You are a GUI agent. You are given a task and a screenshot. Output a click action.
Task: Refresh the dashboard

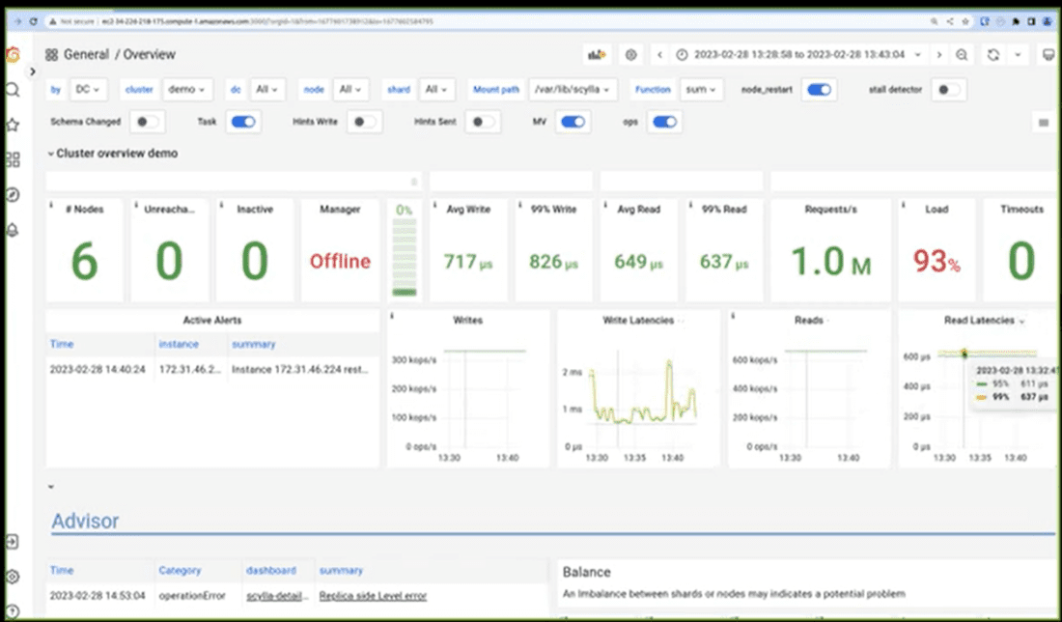point(992,55)
